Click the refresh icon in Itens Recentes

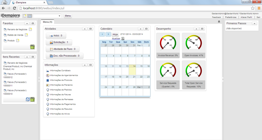tap(28, 99)
